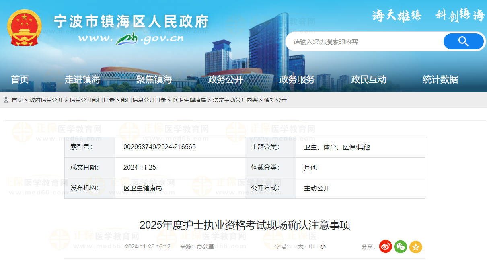Go to 聚焦镇海 section
The image size is (487, 262).
click(x=154, y=80)
